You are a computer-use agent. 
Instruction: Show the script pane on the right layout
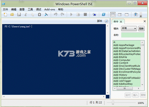coord(120,15)
